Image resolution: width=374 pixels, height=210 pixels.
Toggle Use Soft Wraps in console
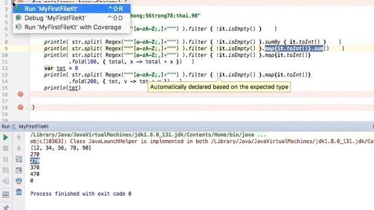point(19,159)
